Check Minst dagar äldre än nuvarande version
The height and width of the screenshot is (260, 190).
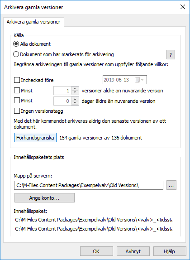[x=17, y=101]
